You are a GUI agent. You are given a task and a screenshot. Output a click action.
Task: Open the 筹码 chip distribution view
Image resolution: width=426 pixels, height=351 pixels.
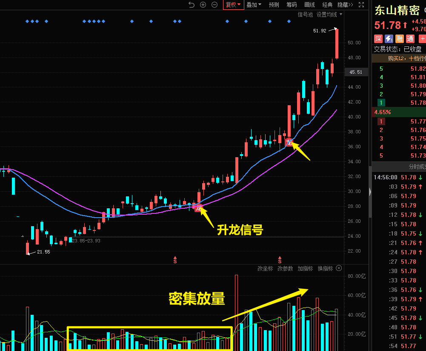[292, 5]
